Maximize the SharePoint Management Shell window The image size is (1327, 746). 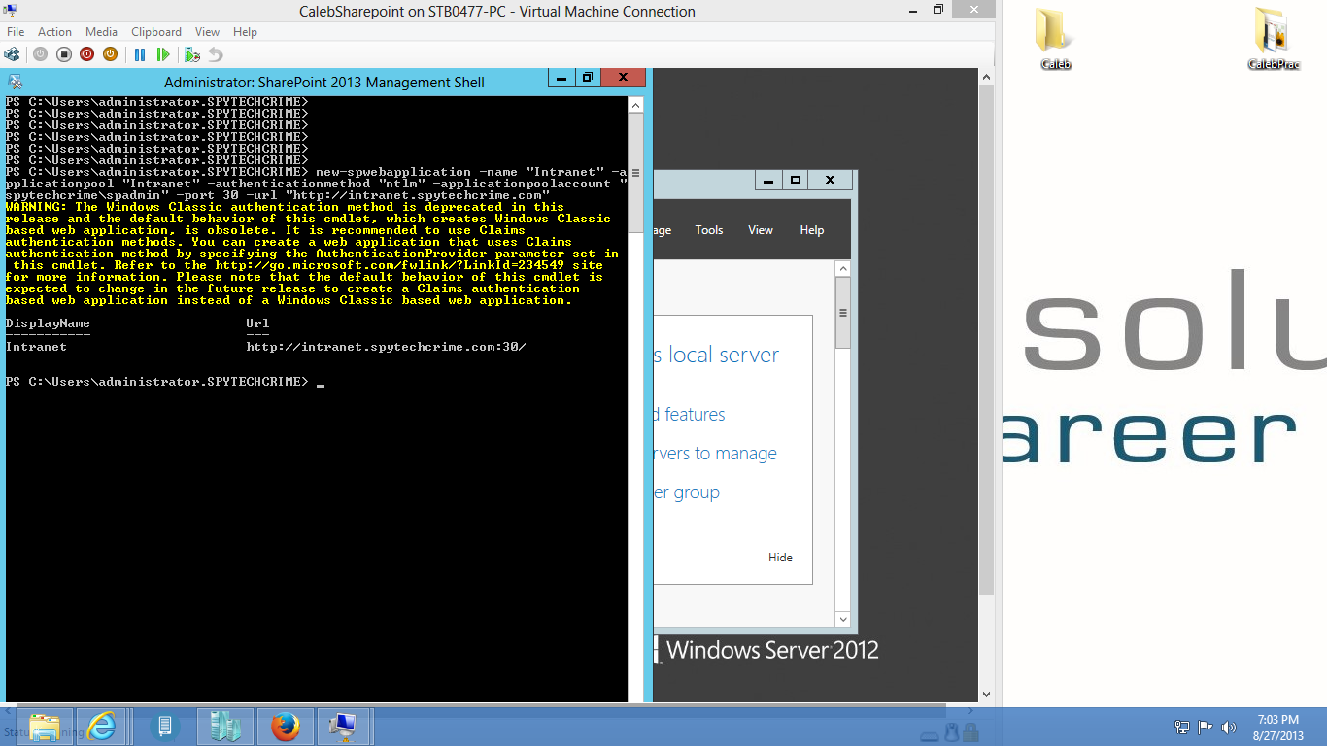[x=588, y=77]
